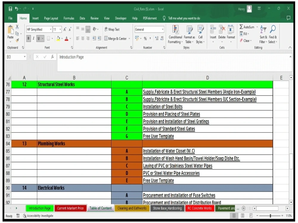Viewport: 298px width, 223px height.
Task: Open the Page Layout ribbon tab
Action: tap(51, 18)
